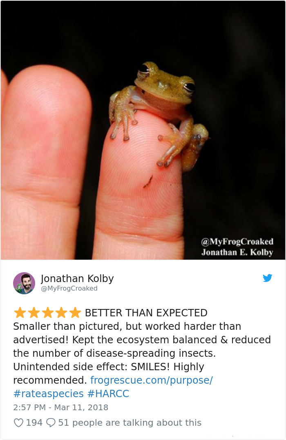This screenshot has width=286, height=440.
Task: Open the #rateaspecies hashtag
Action: tap(48, 394)
